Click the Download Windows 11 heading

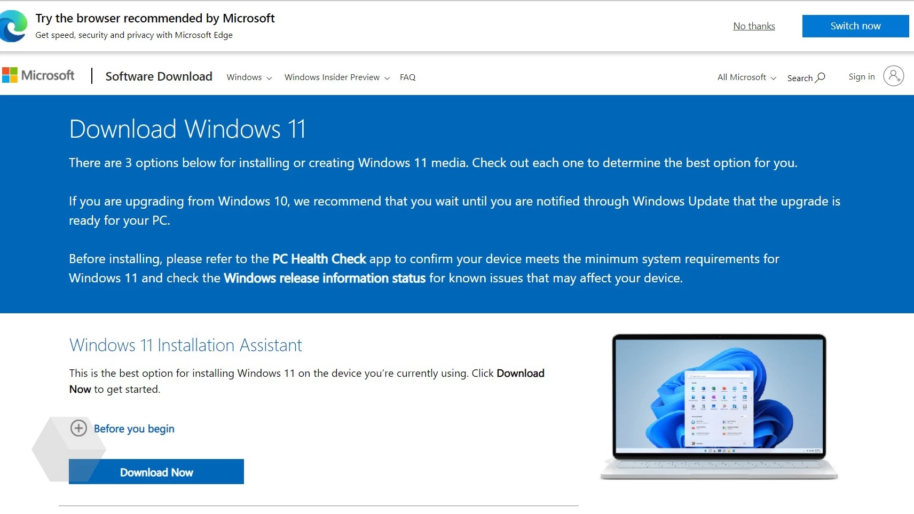click(x=187, y=129)
